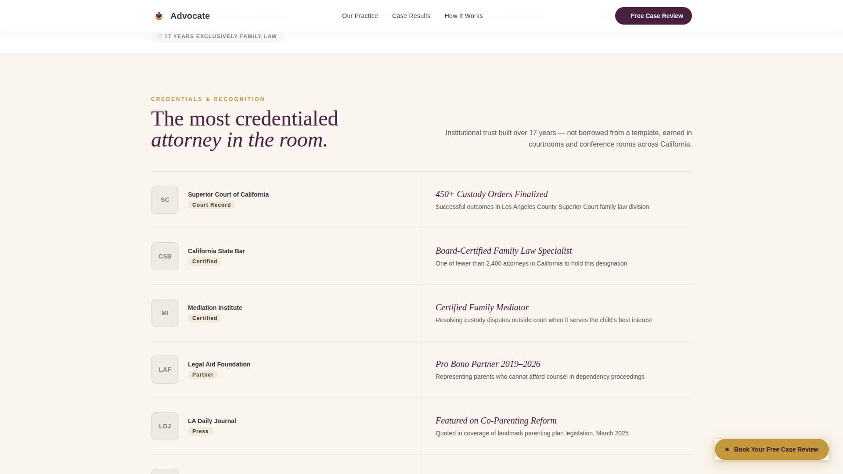Click the Featured on Co-Parenting Reform heading
The height and width of the screenshot is (474, 843).
point(495,420)
